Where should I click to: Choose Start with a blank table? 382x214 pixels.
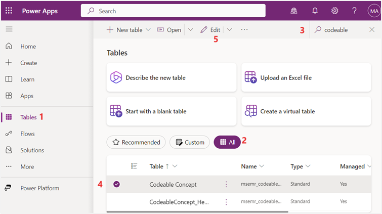[172, 111]
